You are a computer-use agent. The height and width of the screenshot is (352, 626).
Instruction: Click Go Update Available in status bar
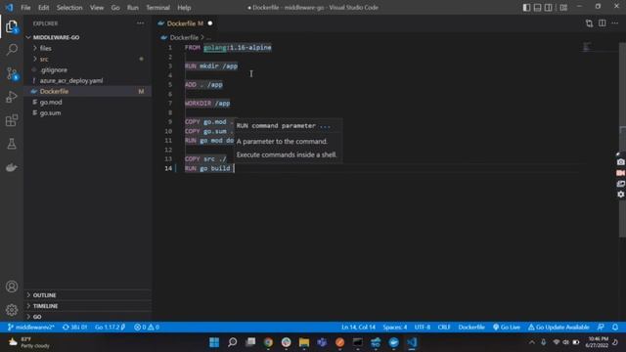pyautogui.click(x=559, y=327)
